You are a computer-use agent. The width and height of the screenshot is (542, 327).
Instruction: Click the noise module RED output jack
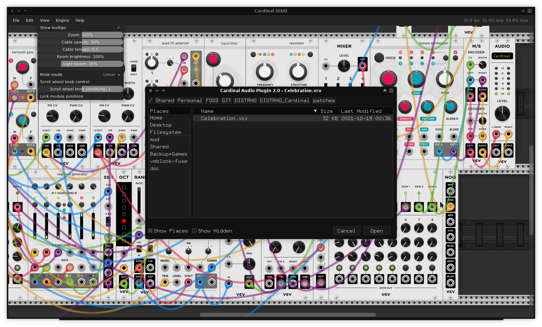click(450, 222)
